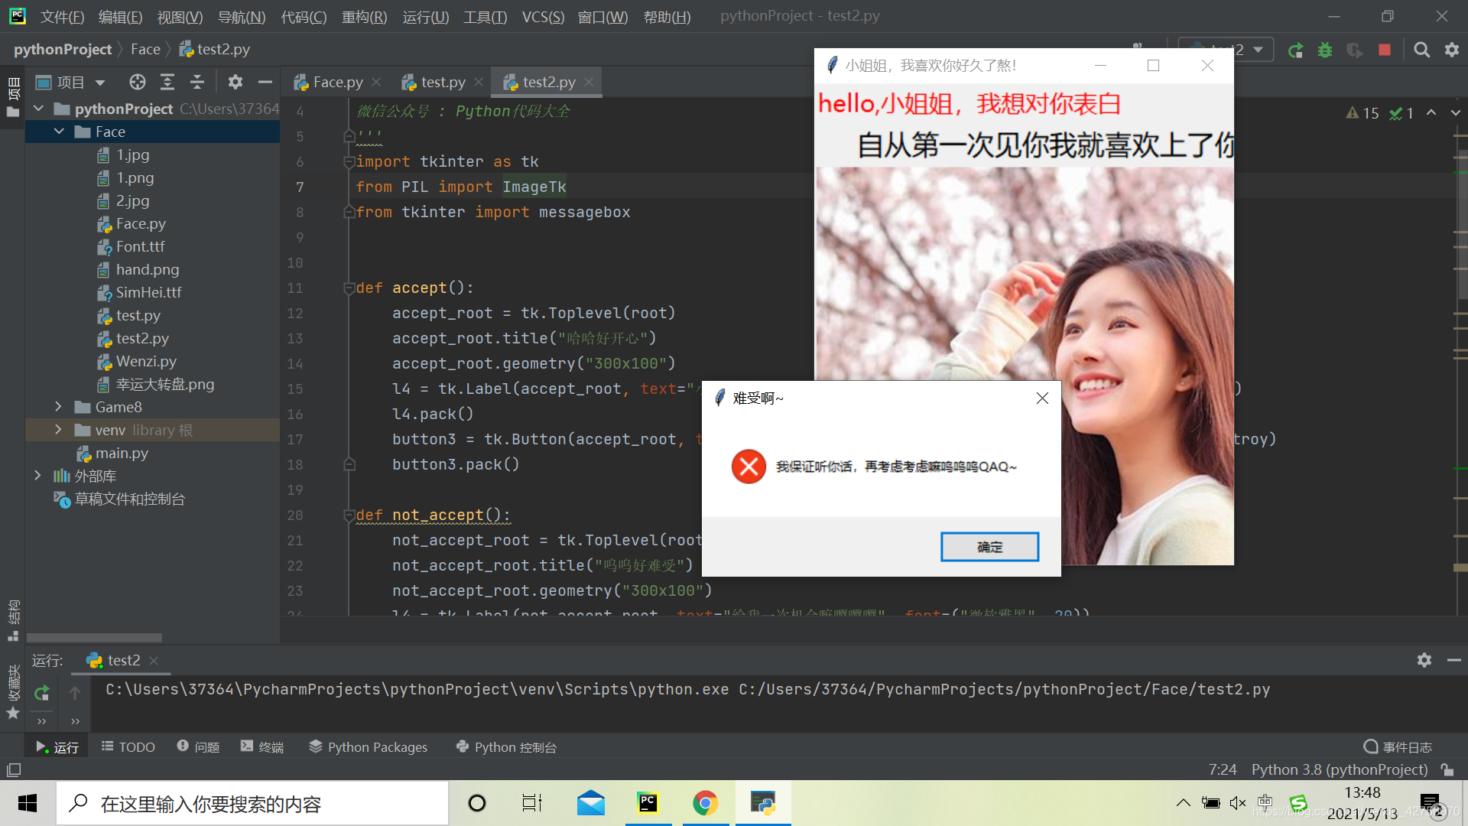1468x826 pixels.
Task: Open the 事件日志 panel
Action: click(1405, 746)
